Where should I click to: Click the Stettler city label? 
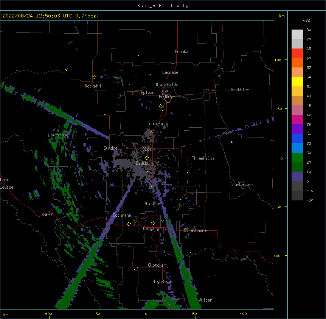click(x=240, y=90)
